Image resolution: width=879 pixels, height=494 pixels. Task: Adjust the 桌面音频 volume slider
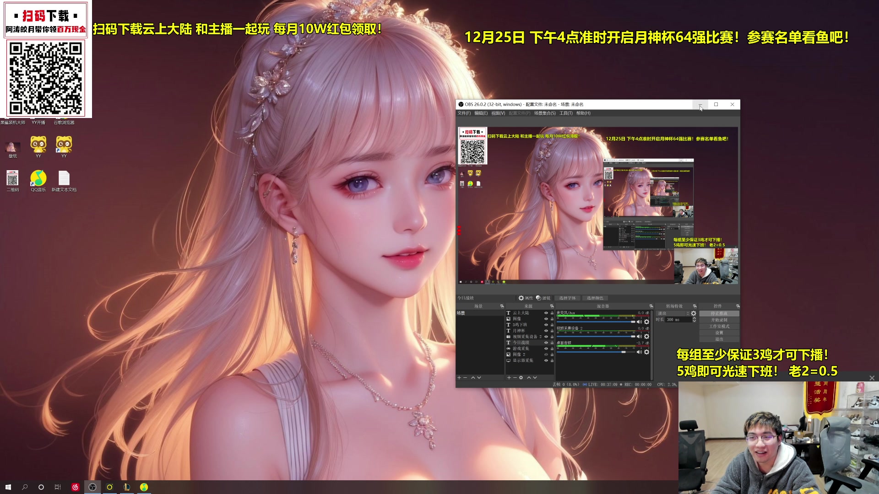point(623,352)
